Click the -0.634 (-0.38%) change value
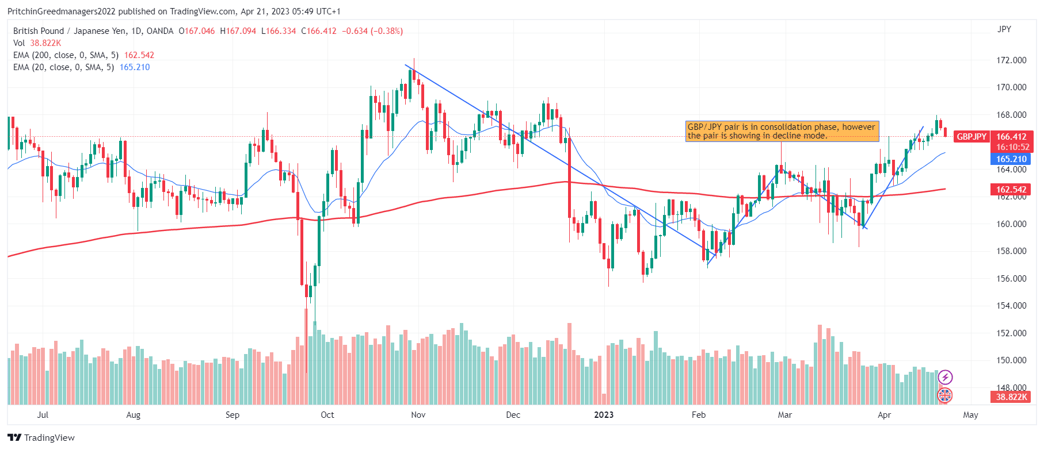This screenshot has height=450, width=1044. (x=372, y=31)
